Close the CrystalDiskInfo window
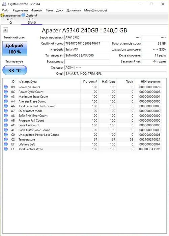This screenshot has width=169, height=236. click(163, 4)
